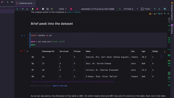Click the typo count indicator
The image size is (174, 98).
(160, 14)
